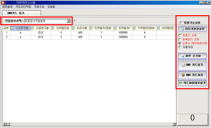Toggle the 1)근무구분 column checkbox
This screenshot has height=128, width=211.
coord(12,28)
